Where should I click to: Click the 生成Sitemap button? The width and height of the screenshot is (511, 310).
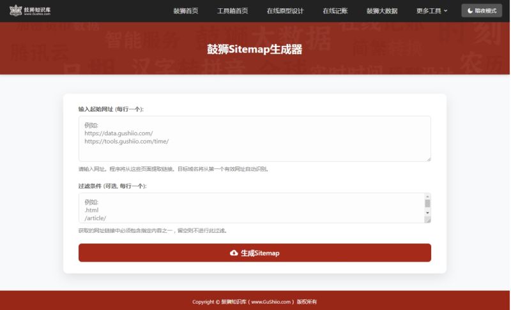(254, 253)
